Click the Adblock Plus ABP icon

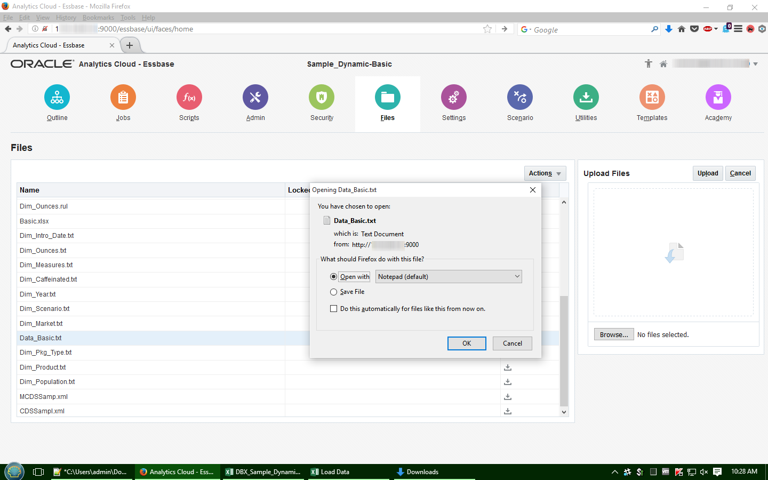(708, 29)
